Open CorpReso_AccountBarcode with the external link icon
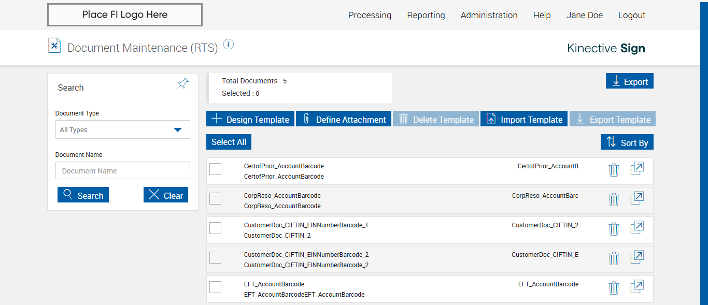Screen dimensions: 708x305 pos(637,199)
